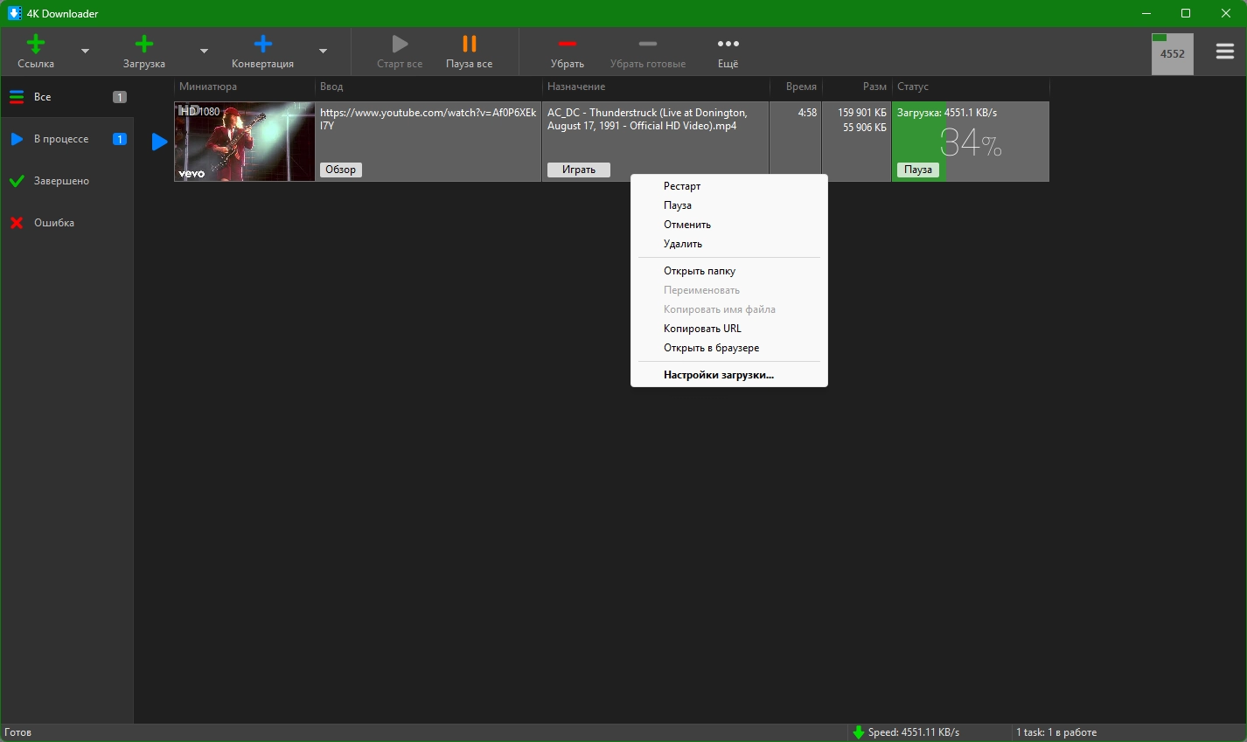Click the green plus Загрузка toolbar icon
1247x742 pixels.
(144, 44)
